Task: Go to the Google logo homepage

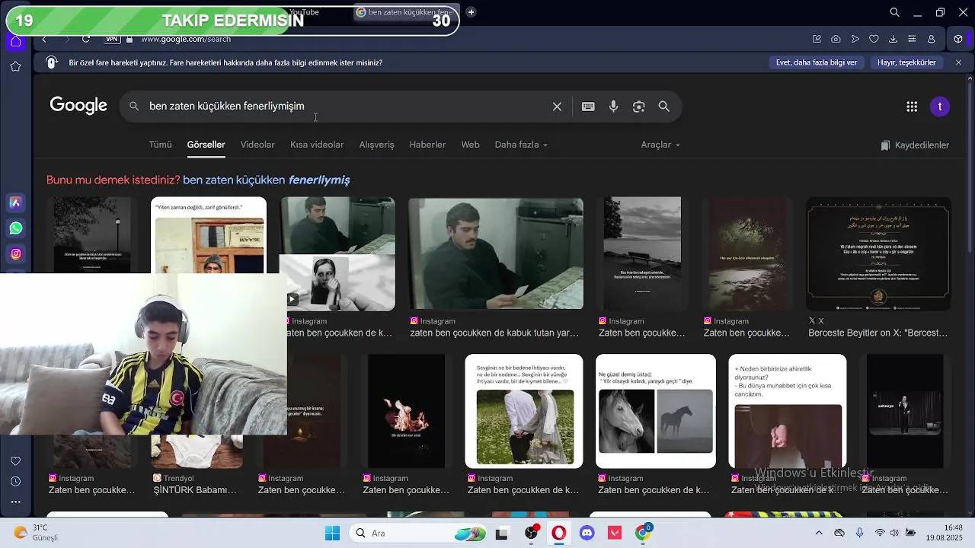Action: pyautogui.click(x=78, y=105)
